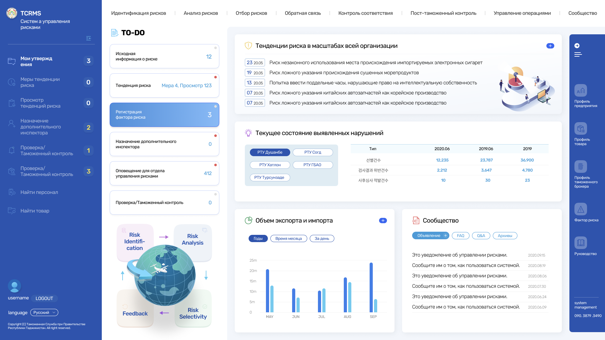Open the Q&A community tab

(x=481, y=236)
